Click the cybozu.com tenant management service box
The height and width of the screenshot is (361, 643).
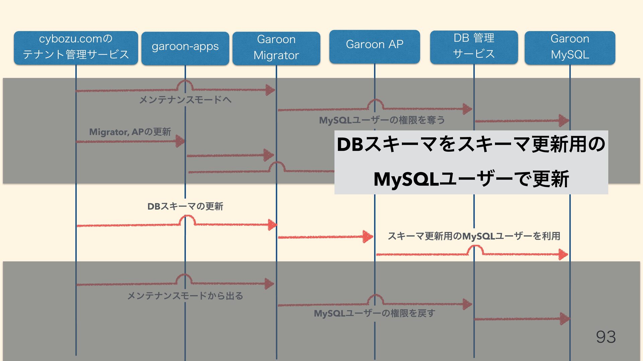[76, 47]
